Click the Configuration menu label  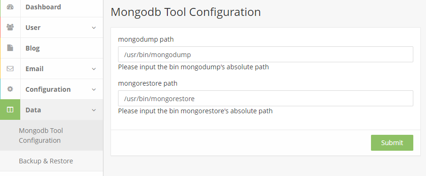tap(48, 89)
